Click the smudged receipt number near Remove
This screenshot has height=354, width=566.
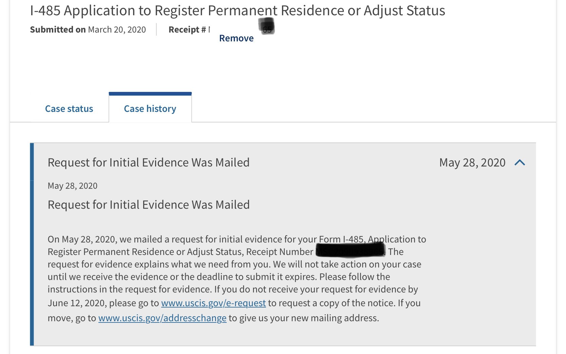[x=267, y=26]
